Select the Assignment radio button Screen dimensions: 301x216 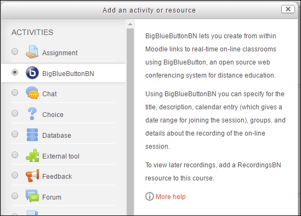(15, 51)
